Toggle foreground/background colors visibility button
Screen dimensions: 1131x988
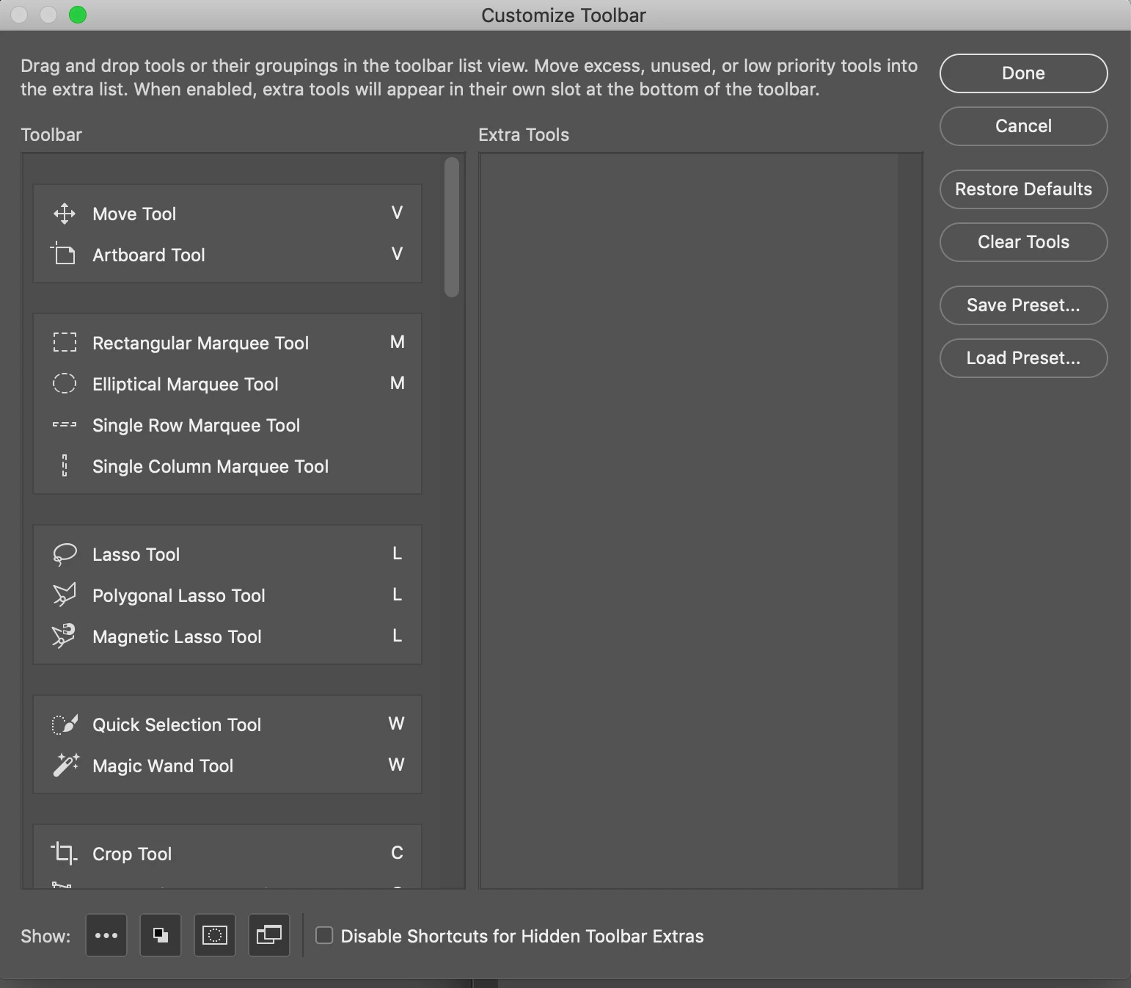click(x=161, y=935)
